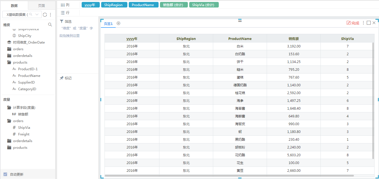Click the 筛选 filter funnel icon
379x179 pixels.
(62, 21)
